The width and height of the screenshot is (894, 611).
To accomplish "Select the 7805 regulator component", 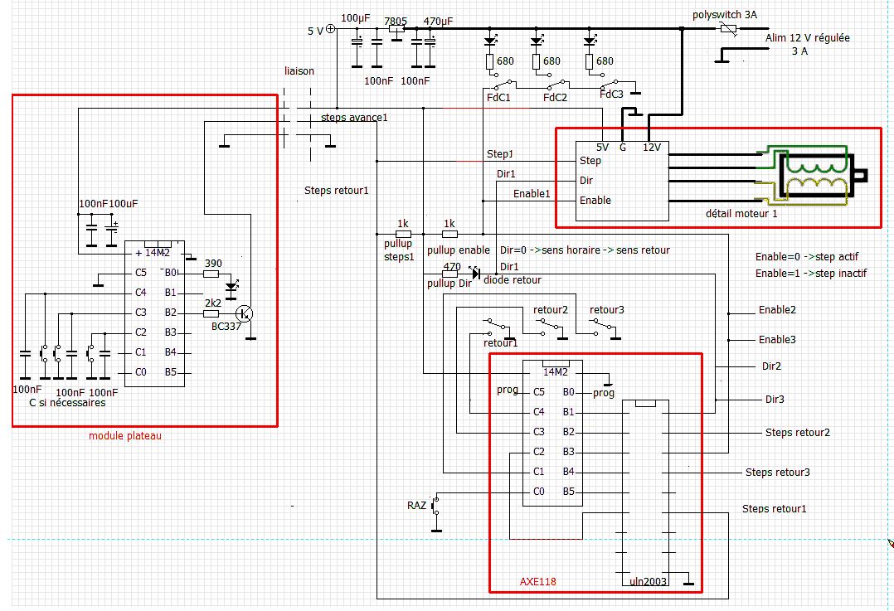I will (x=396, y=28).
